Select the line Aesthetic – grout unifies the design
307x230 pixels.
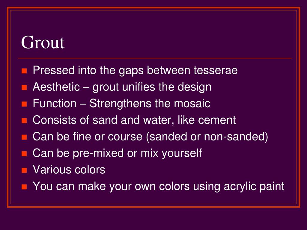pyautogui.click(x=122, y=87)
